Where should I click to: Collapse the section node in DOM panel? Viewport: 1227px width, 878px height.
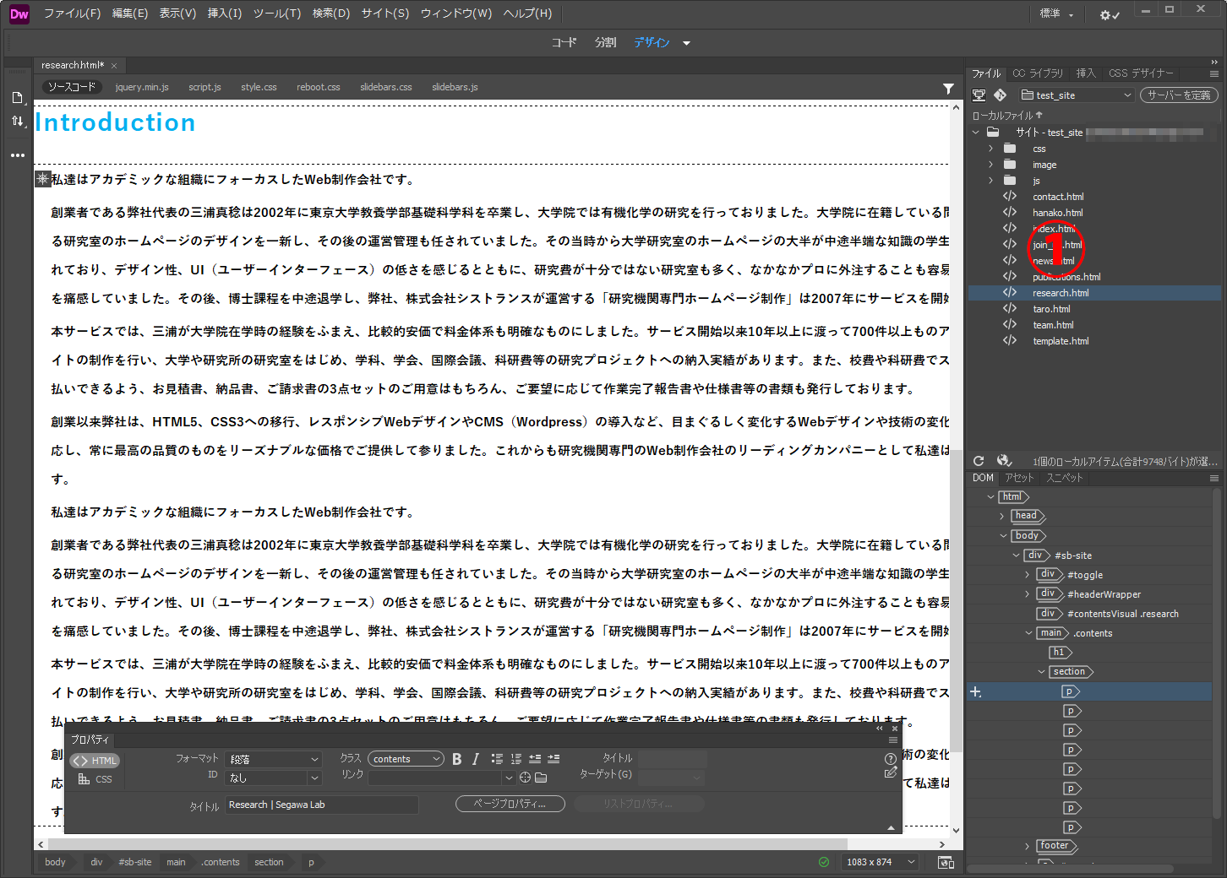tap(1041, 672)
